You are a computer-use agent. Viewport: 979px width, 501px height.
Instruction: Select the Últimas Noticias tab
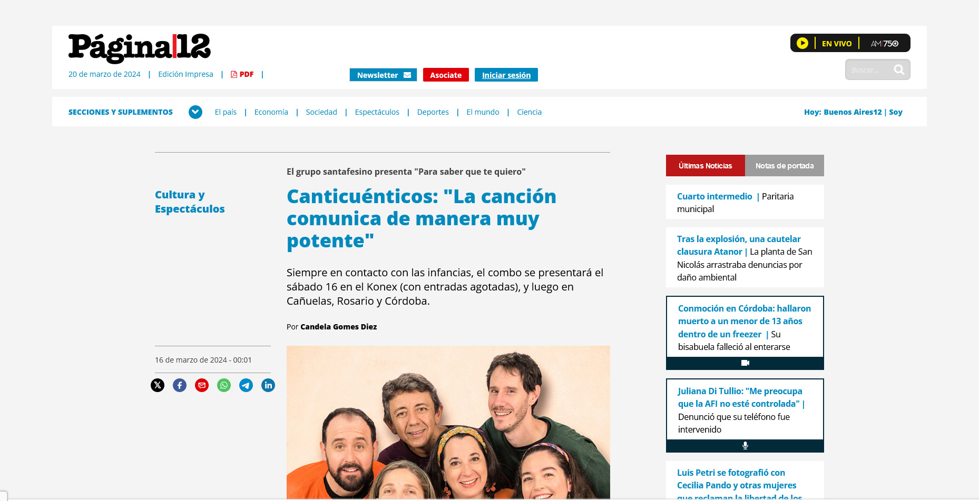coord(706,166)
